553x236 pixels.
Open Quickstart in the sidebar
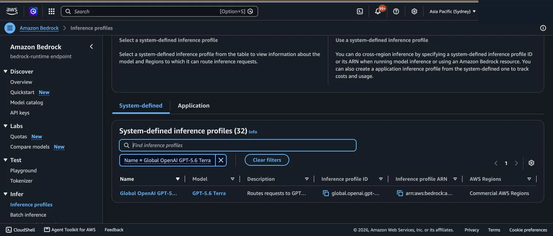pos(22,92)
